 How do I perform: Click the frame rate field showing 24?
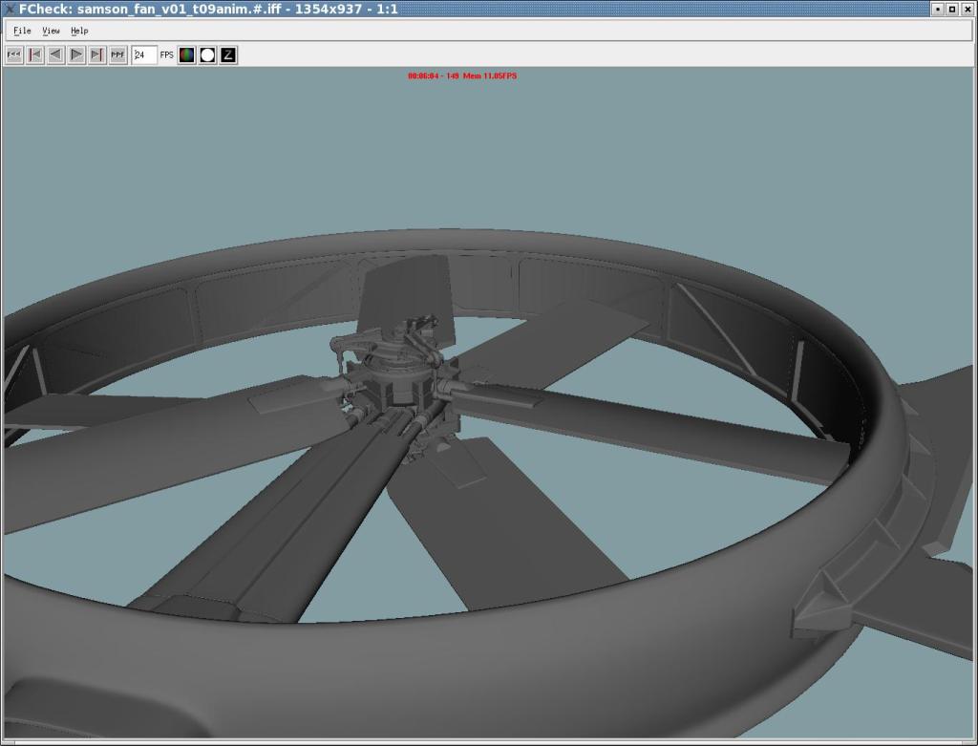pos(143,55)
